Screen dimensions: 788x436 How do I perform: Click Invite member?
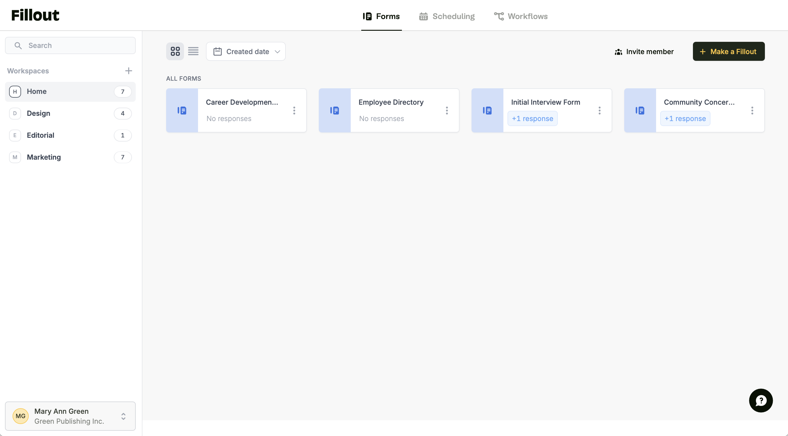644,51
